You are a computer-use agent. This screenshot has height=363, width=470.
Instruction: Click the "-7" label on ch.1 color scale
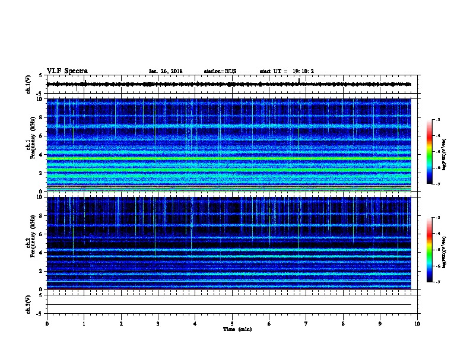point(437,184)
